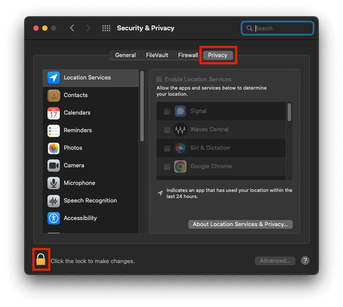343x307 pixels.
Task: Open the Firewall tab
Action: (188, 55)
